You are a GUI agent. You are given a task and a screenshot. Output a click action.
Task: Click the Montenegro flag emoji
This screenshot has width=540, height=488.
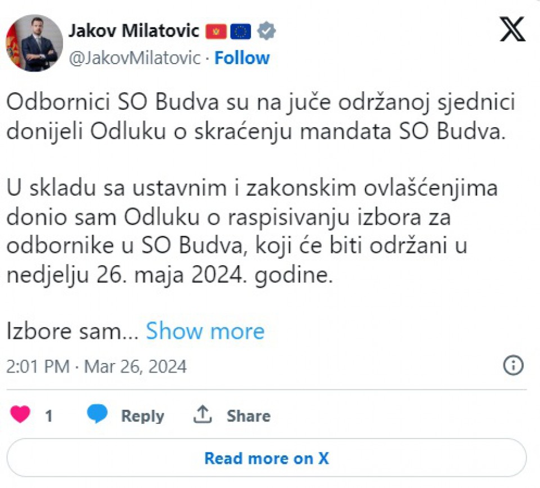coord(216,32)
